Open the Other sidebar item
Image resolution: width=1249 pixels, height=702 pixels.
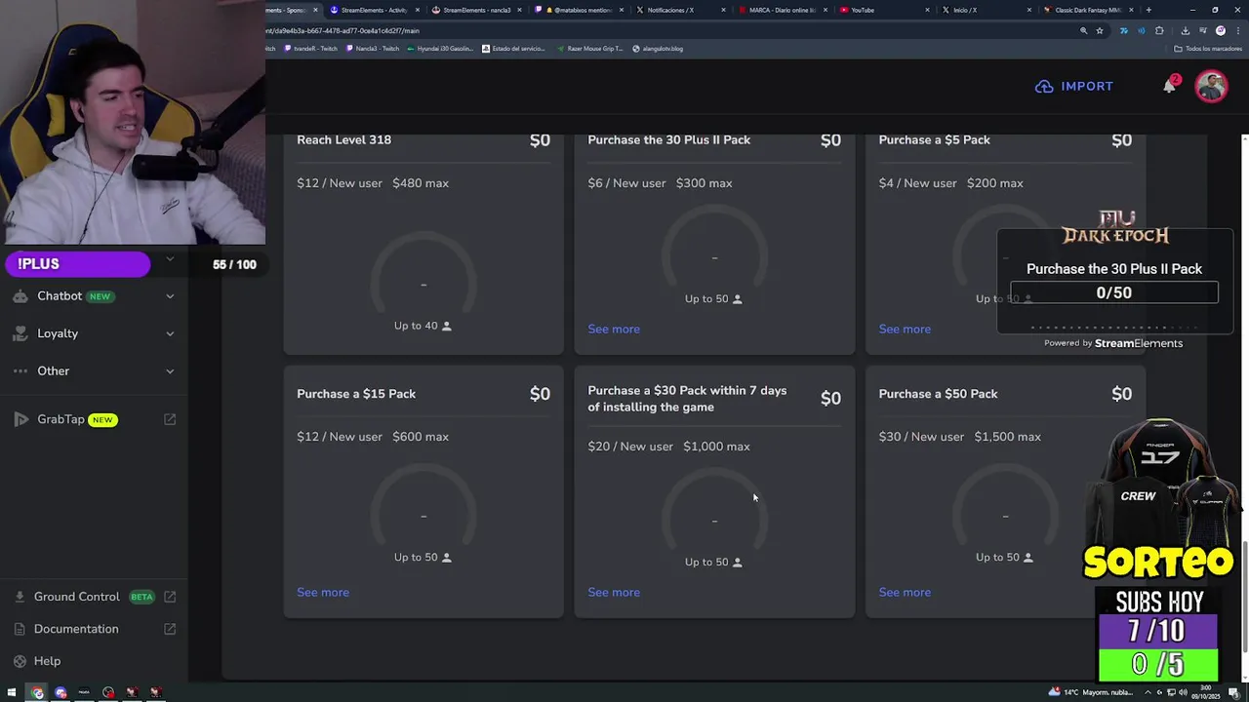(94, 370)
